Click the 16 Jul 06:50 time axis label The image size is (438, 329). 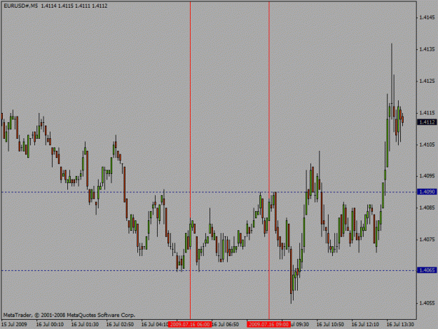[225, 324]
